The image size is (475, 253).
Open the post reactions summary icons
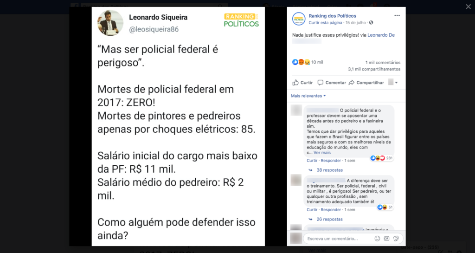point(301,62)
